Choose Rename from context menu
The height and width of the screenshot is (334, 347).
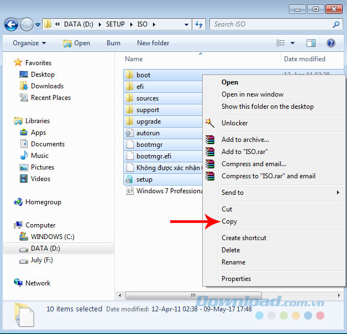pos(234,262)
